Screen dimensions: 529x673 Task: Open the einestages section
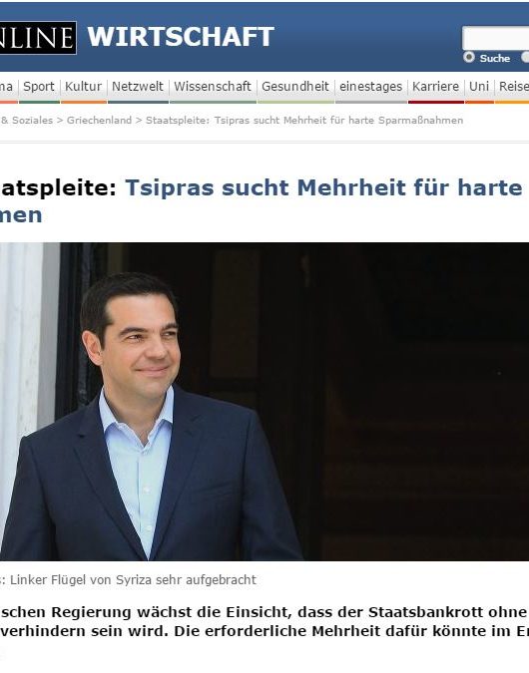371,87
